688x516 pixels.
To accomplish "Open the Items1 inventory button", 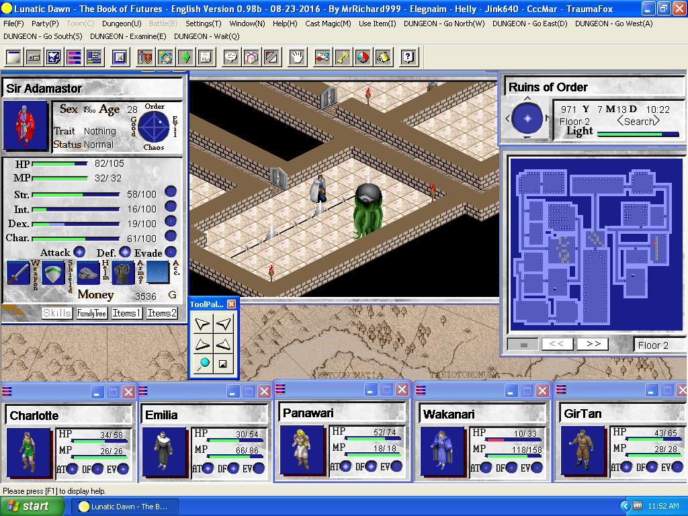I will point(126,313).
